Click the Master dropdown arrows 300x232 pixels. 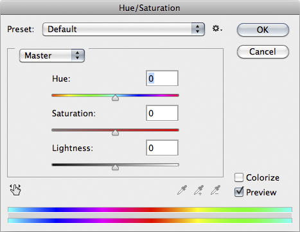(78, 55)
